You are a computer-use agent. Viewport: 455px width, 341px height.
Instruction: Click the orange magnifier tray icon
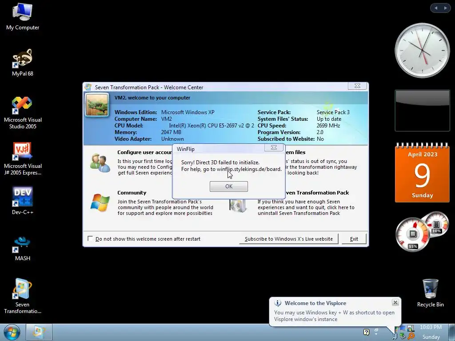(411, 336)
